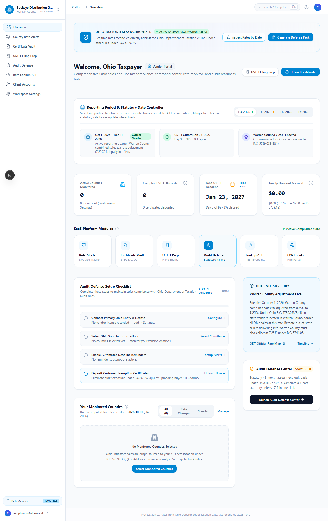This screenshot has height=521, width=328.
Task: Open Inspect Rates by Date
Action: click(x=244, y=37)
